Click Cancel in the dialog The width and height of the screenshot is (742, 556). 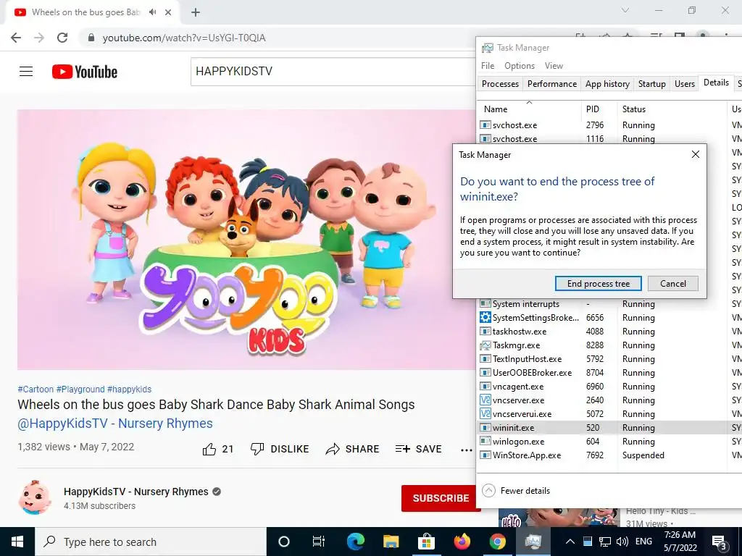pyautogui.click(x=673, y=284)
